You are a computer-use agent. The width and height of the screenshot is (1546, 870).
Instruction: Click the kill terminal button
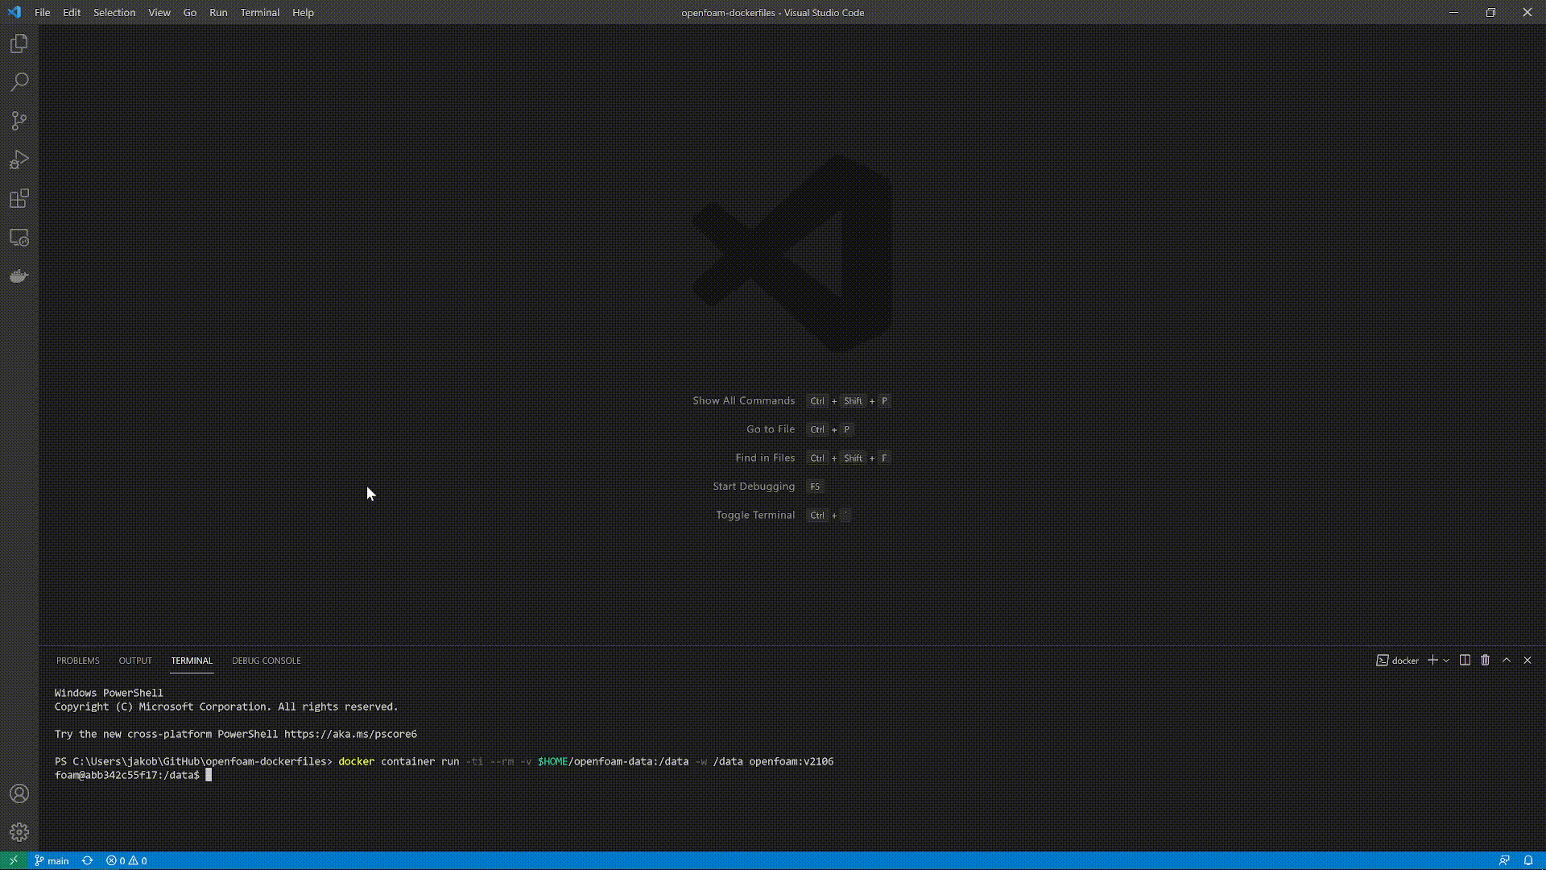[x=1485, y=660]
